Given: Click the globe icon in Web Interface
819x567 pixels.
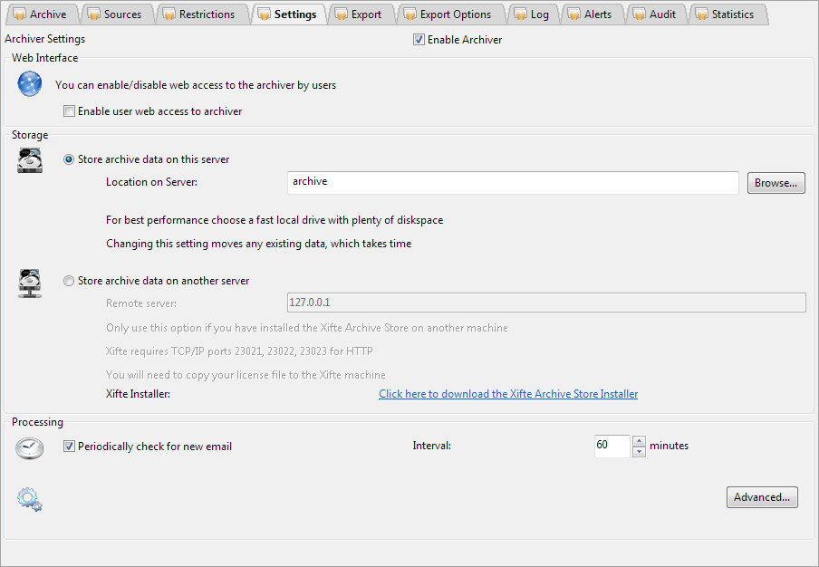Looking at the screenshot, I should [30, 85].
